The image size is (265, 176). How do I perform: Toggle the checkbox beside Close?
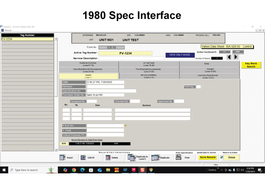[x=222, y=157]
